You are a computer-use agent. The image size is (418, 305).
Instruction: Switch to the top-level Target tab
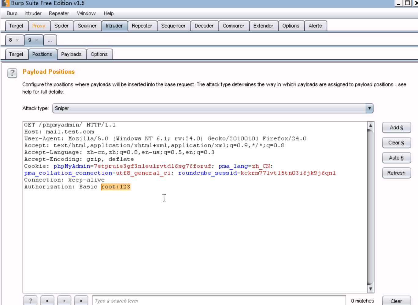click(x=16, y=26)
